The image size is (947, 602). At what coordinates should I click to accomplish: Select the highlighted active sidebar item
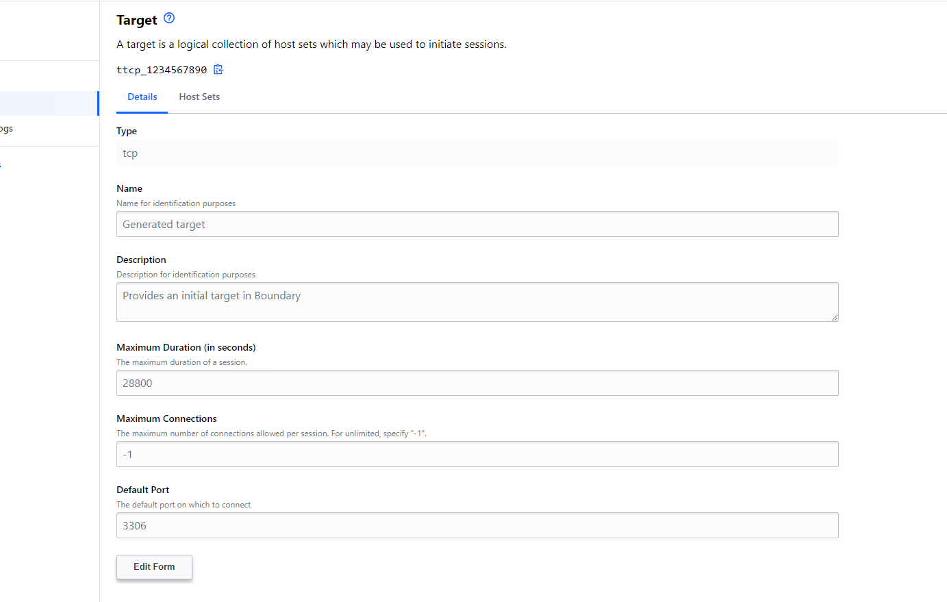coord(48,103)
